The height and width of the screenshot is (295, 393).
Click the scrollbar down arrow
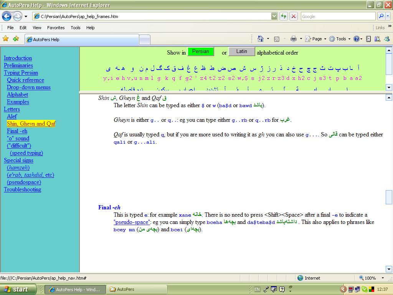click(389, 269)
